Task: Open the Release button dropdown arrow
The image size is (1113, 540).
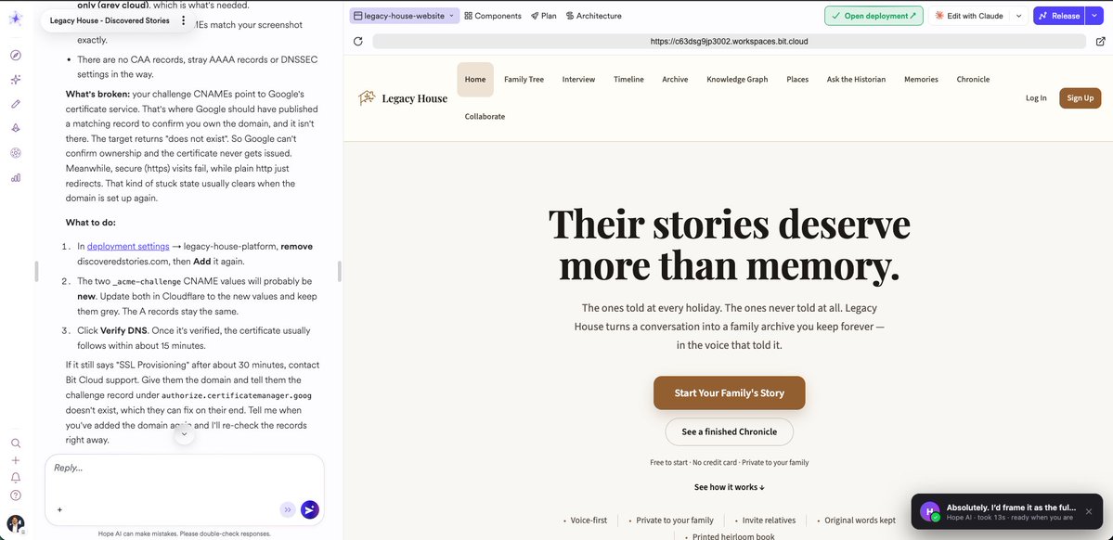Action: pos(1094,16)
